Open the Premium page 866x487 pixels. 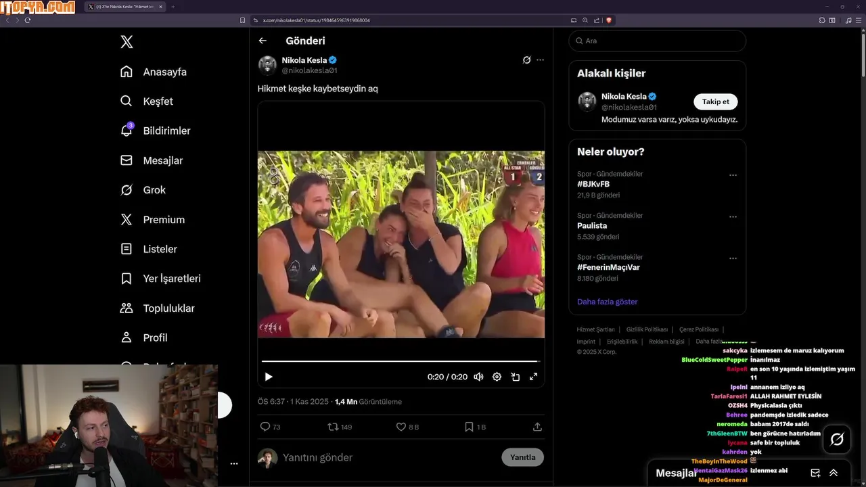(152, 220)
